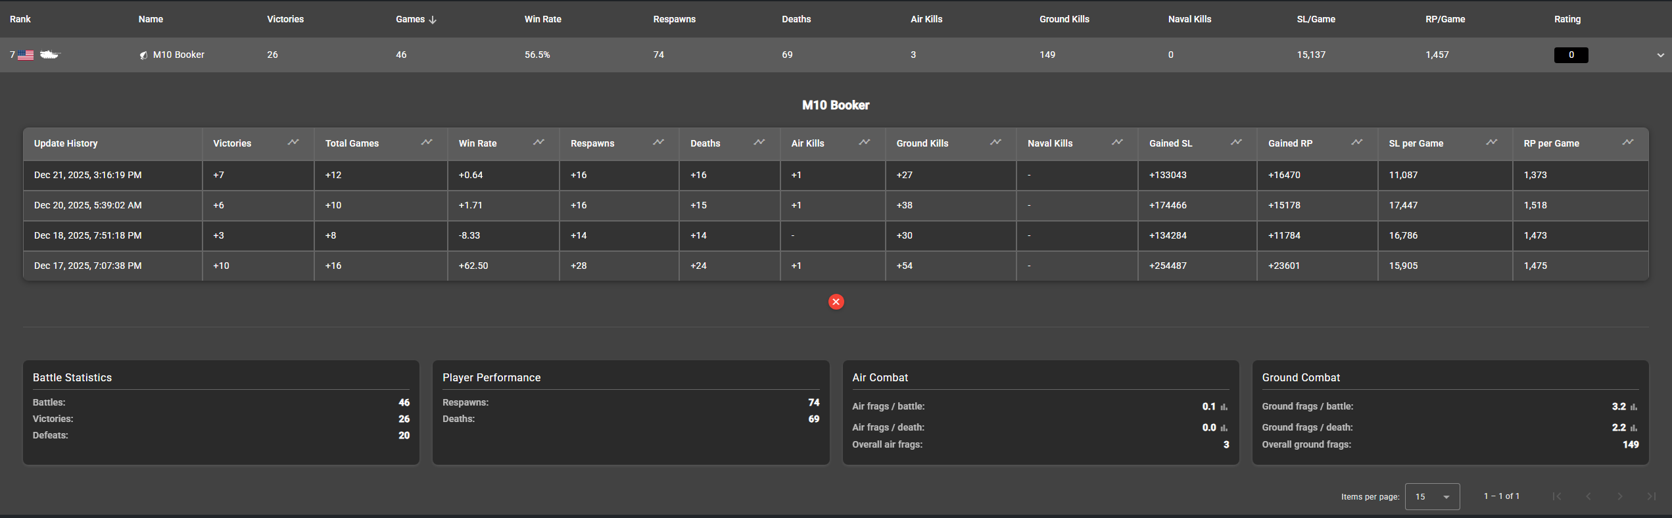The width and height of the screenshot is (1672, 518).
Task: Open the Victories trend chart icon
Action: [x=293, y=143]
